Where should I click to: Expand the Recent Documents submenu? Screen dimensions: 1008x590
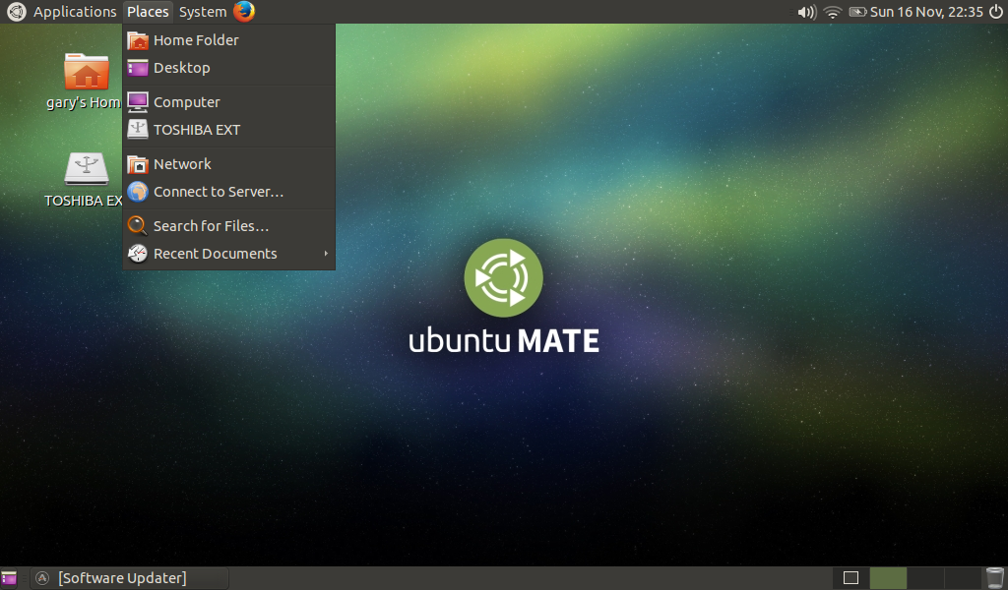tap(228, 254)
